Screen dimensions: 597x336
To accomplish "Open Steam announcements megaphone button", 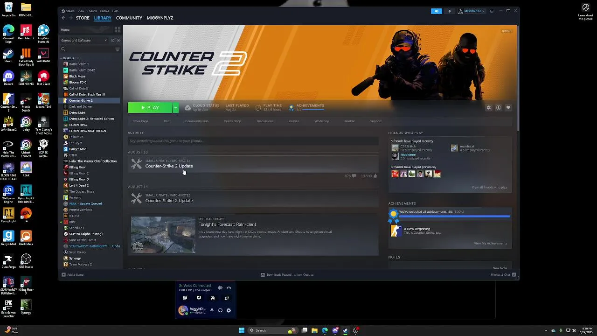I will click(x=437, y=11).
